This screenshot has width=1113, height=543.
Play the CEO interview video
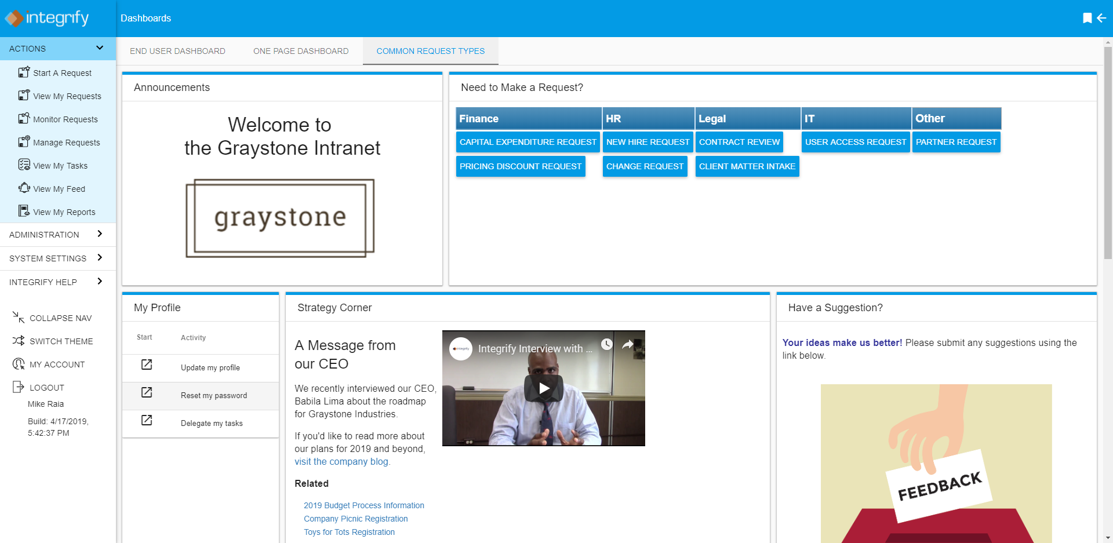543,388
